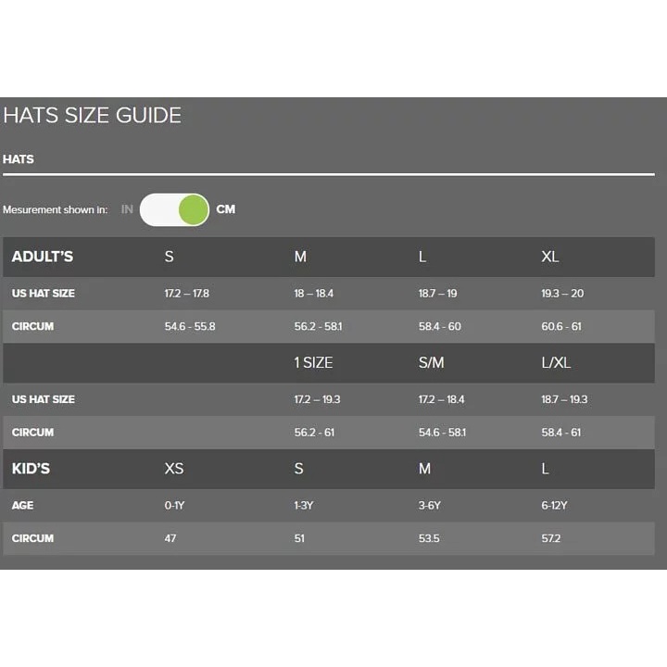The width and height of the screenshot is (667, 667).
Task: Select the L/XL size column header
Action: pyautogui.click(x=556, y=362)
